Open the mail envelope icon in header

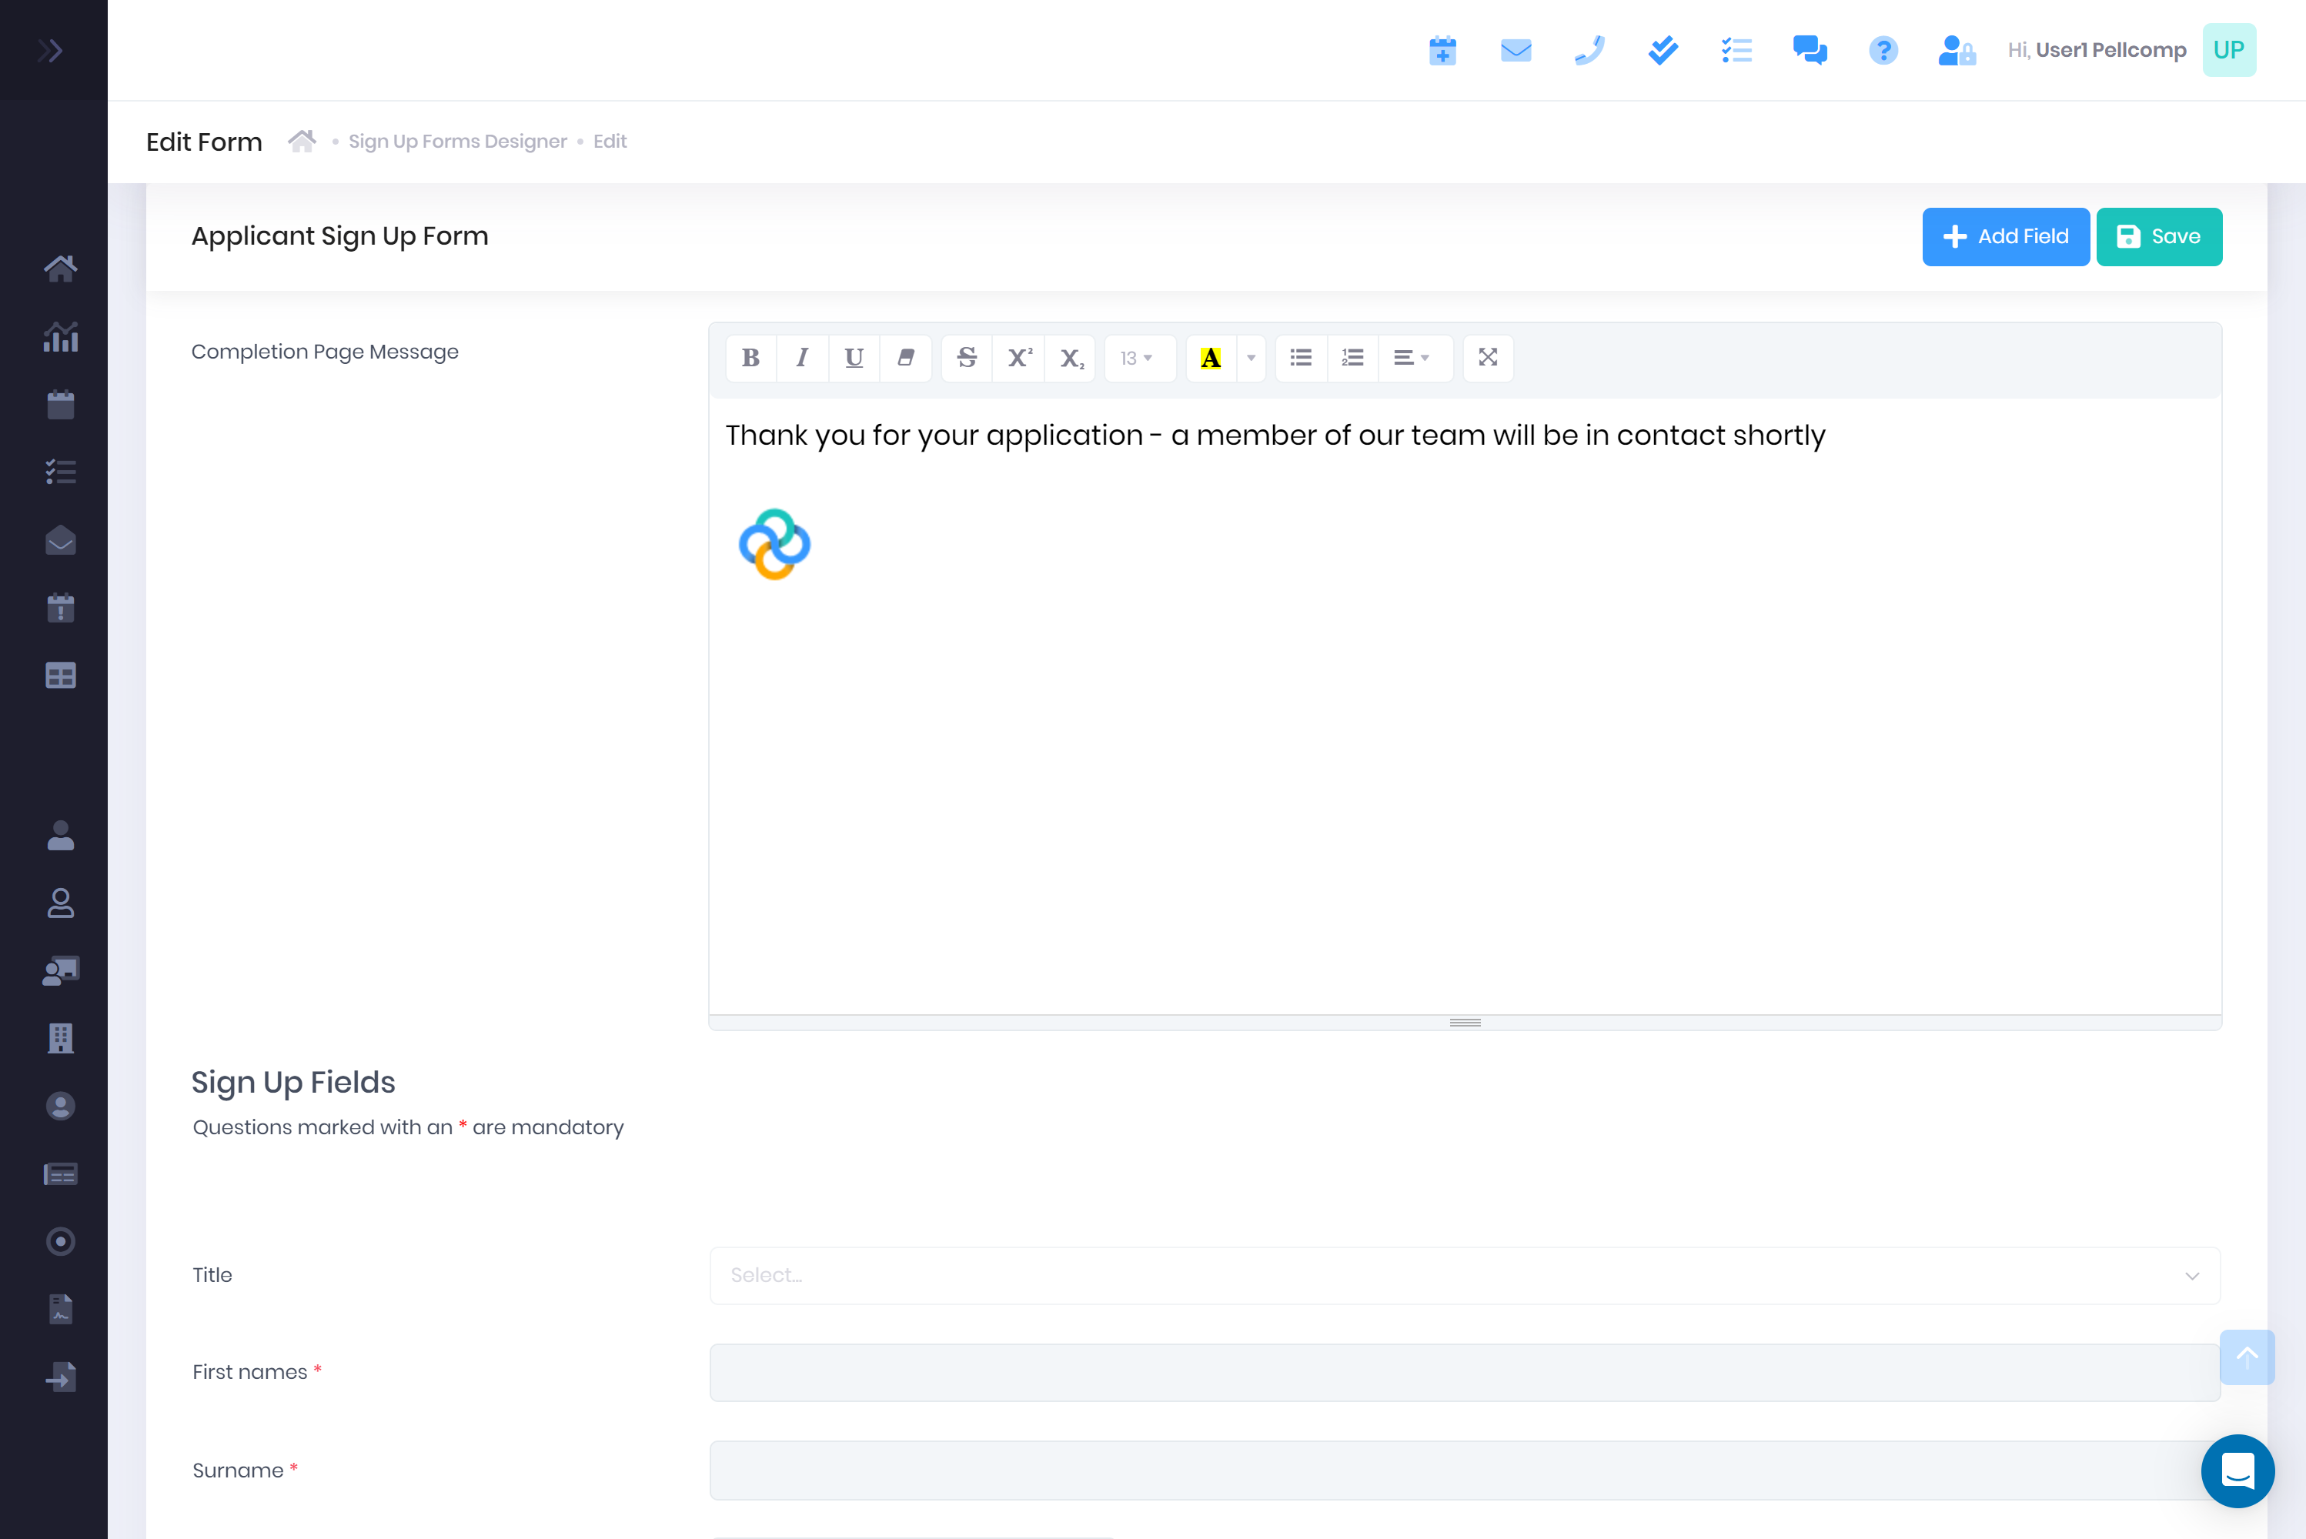pyautogui.click(x=1516, y=50)
